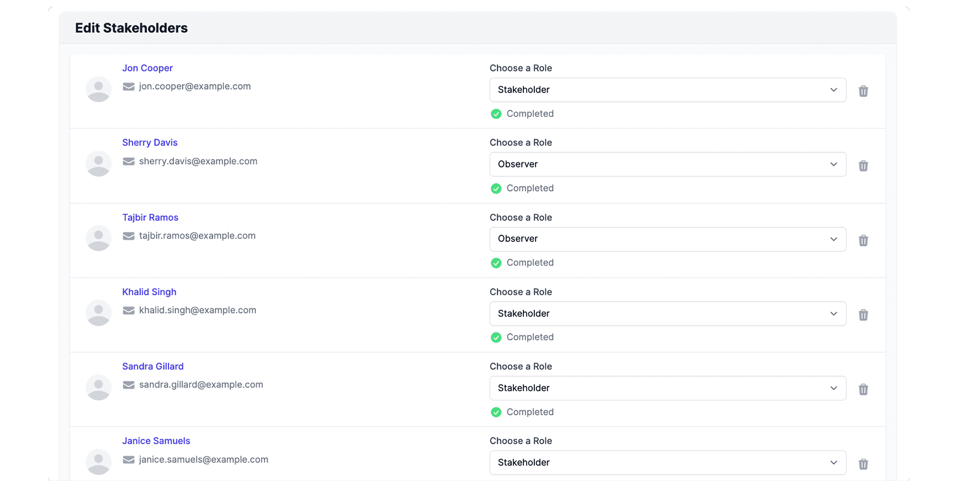Click Sandra Gillard's avatar thumbnail

(x=99, y=387)
